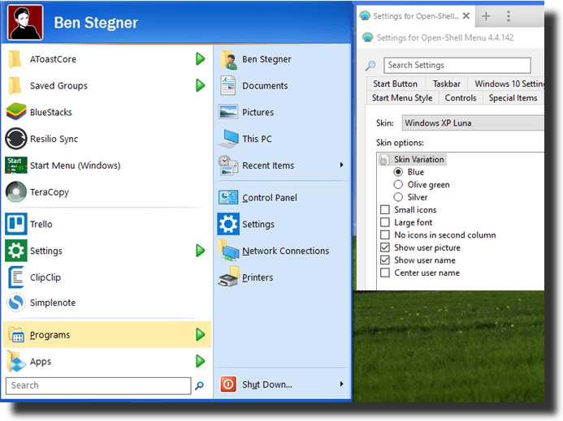The height and width of the screenshot is (421, 563).
Task: Open the Documents icon
Action: (228, 86)
